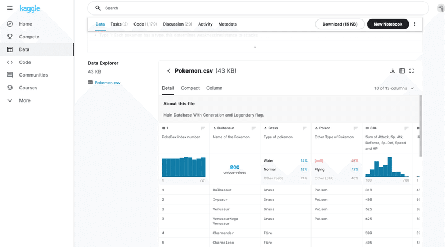Click the Download (15 KB) button
The image size is (445, 247).
coord(340,24)
